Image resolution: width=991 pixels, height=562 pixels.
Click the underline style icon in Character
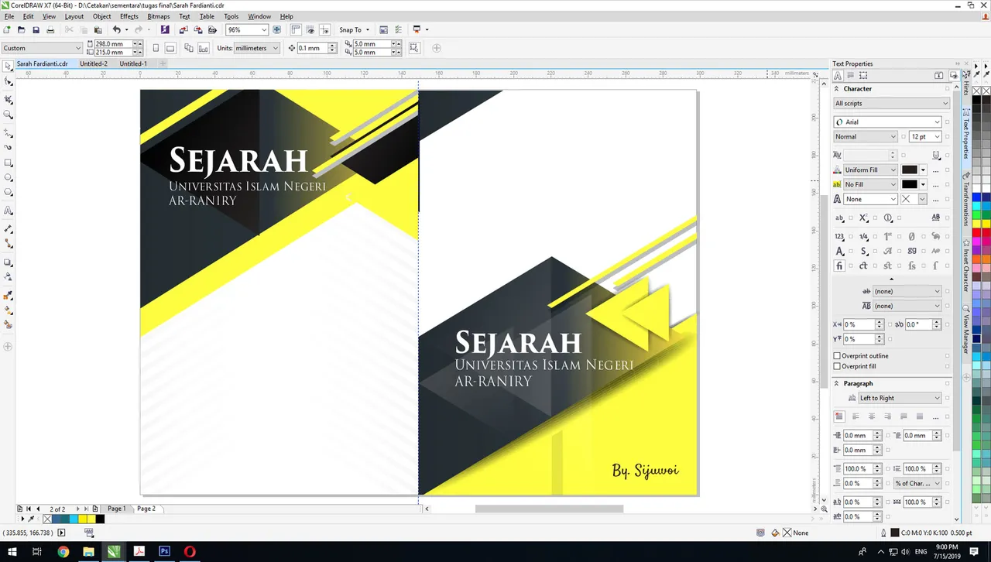937,156
